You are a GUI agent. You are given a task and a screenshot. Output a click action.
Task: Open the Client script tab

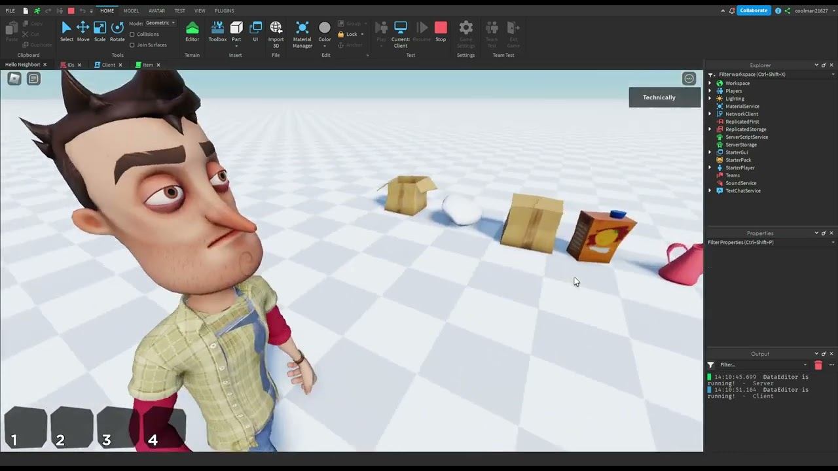108,65
